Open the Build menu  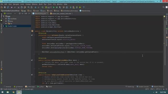[41, 4]
